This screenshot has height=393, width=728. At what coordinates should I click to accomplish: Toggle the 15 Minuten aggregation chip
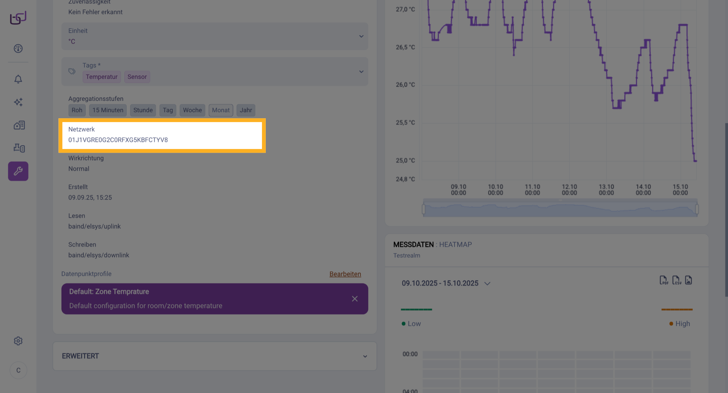[108, 110]
